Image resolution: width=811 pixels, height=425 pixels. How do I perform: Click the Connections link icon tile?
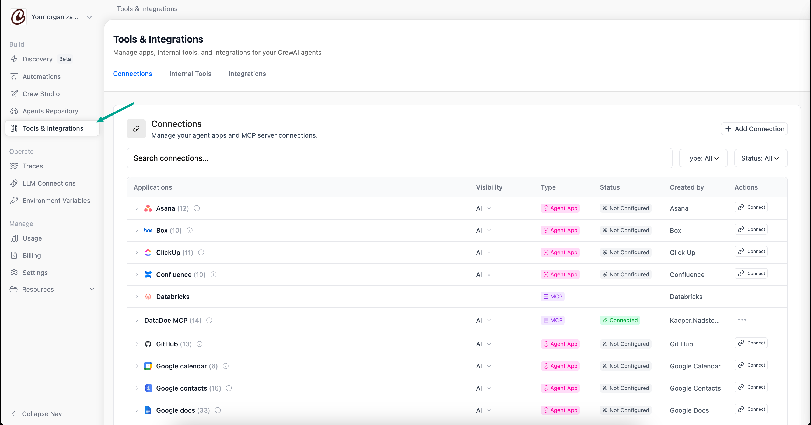coord(136,129)
